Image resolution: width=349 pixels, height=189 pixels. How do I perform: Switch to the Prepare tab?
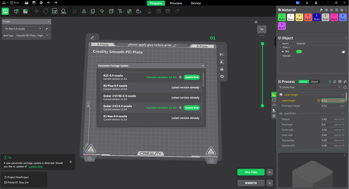(x=156, y=3)
